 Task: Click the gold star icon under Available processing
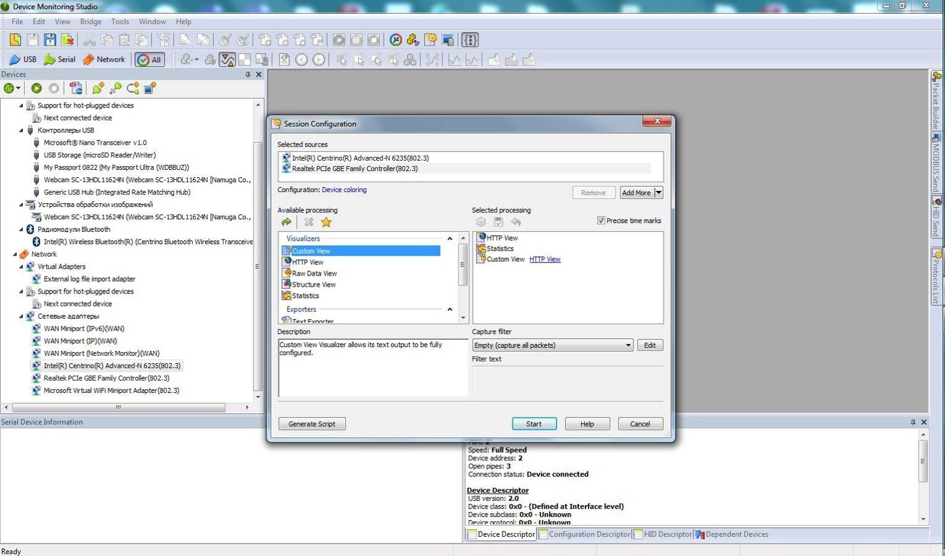coord(326,222)
